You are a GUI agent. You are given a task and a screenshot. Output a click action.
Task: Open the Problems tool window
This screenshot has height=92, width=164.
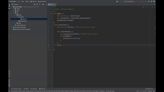pos(34,89)
